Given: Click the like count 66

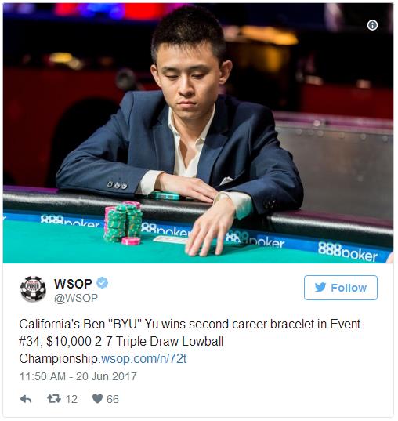Looking at the screenshot, I should pyautogui.click(x=113, y=399).
